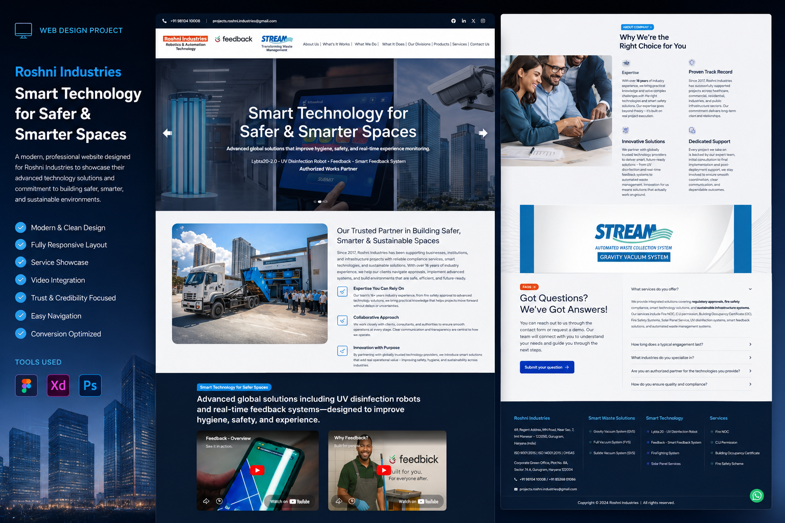785x523 pixels.
Task: Open WhatsApp chat floating button
Action: point(757,495)
